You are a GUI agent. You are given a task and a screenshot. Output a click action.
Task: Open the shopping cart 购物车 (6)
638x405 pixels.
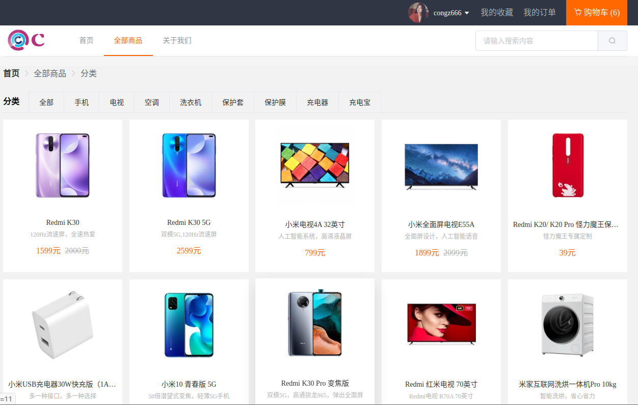[597, 13]
